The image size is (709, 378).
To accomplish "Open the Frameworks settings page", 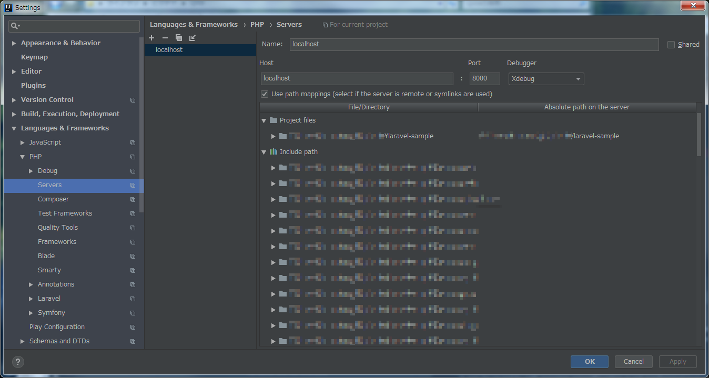I will pos(57,242).
